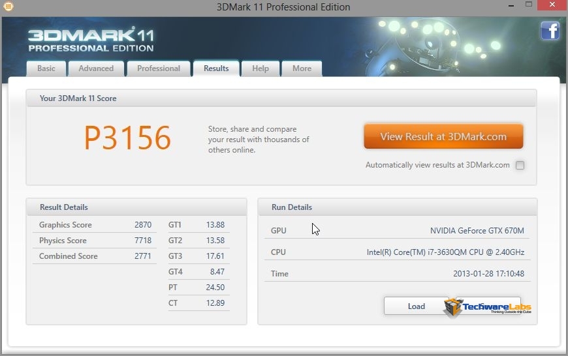This screenshot has width=568, height=356.
Task: Click PT value 24.50
Action: pyautogui.click(x=215, y=288)
